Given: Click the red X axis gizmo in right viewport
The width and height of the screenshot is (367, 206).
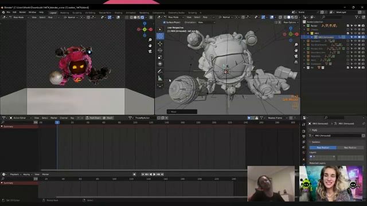Looking at the screenshot, I should [296, 34].
